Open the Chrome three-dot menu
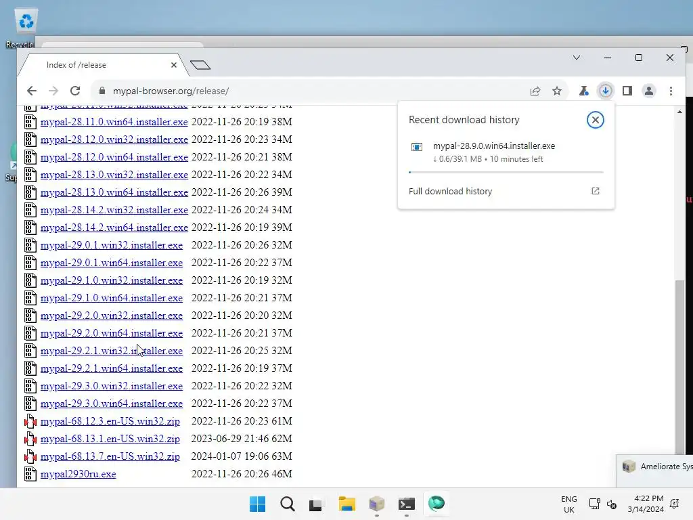The width and height of the screenshot is (693, 520). click(x=671, y=91)
